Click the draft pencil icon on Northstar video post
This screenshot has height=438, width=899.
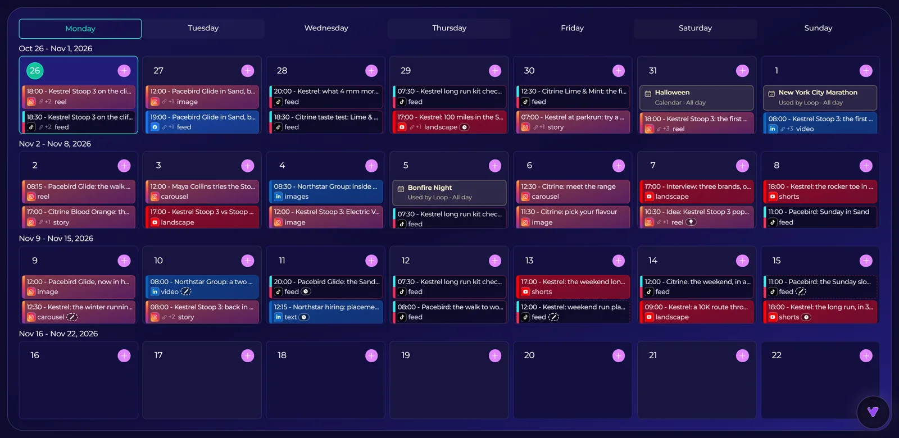[x=186, y=292]
